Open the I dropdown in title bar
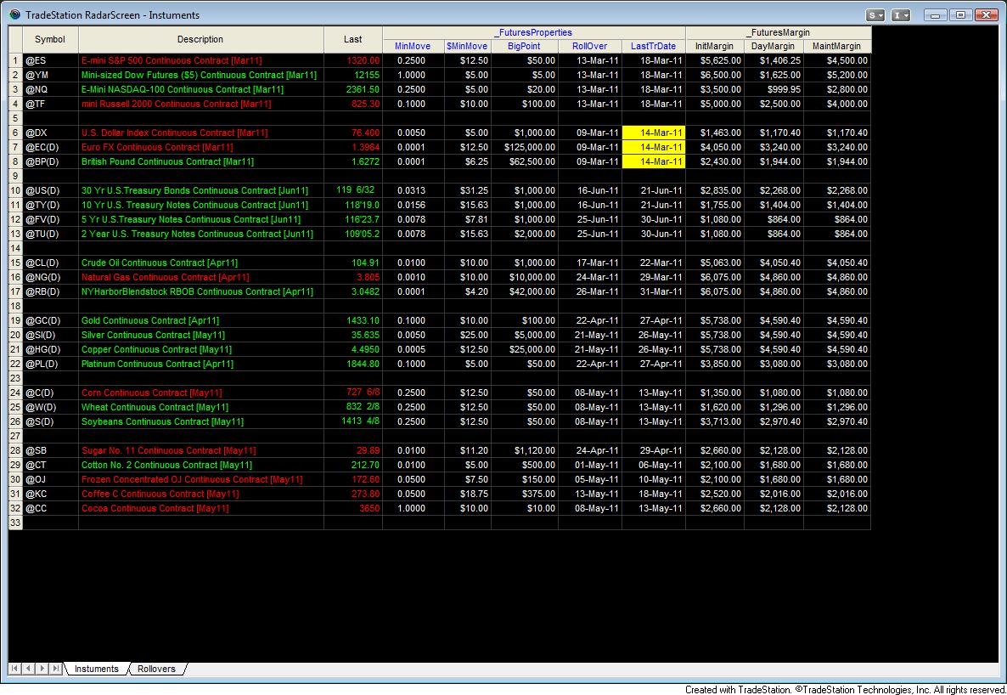Screen dimensions: 1007x695 click(900, 14)
